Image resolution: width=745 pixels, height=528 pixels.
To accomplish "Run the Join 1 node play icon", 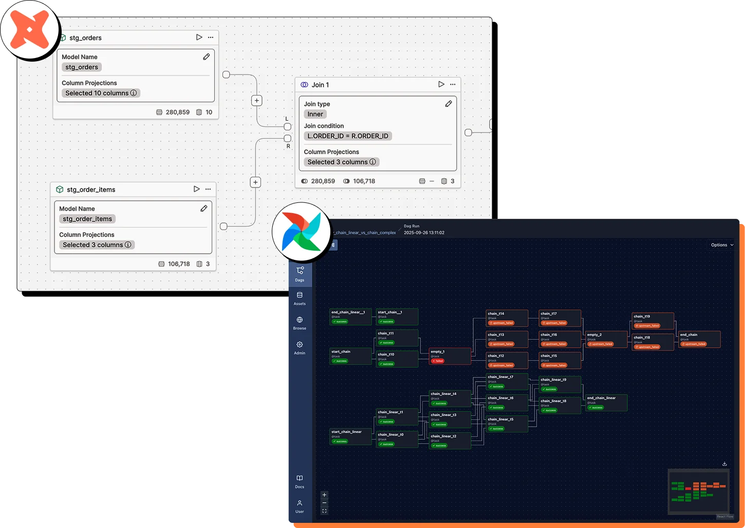I will tap(441, 84).
